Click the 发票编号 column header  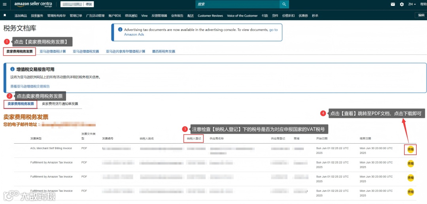(108, 138)
